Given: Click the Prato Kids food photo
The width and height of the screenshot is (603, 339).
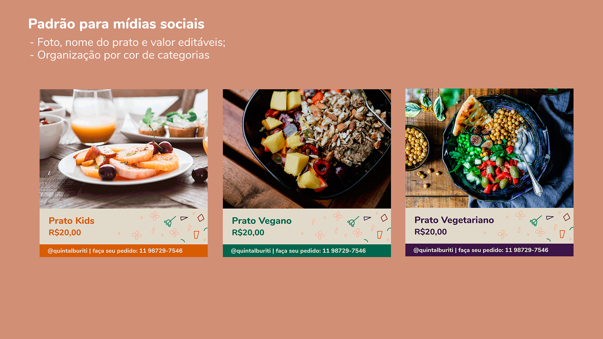Looking at the screenshot, I should (123, 149).
